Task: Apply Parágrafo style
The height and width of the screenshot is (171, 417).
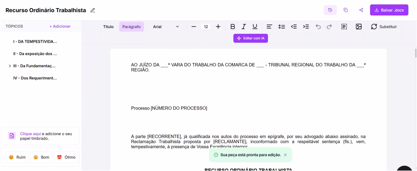Action: coord(132,26)
